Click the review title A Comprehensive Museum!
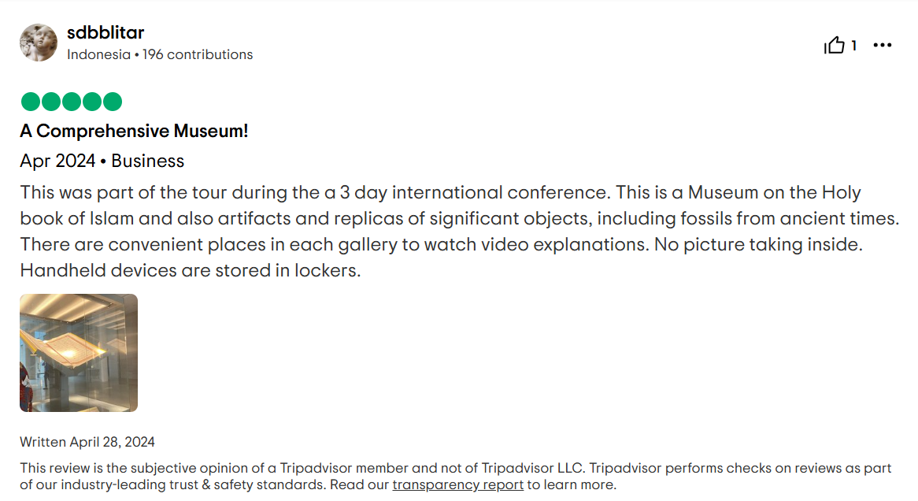This screenshot has width=918, height=501. [x=134, y=131]
